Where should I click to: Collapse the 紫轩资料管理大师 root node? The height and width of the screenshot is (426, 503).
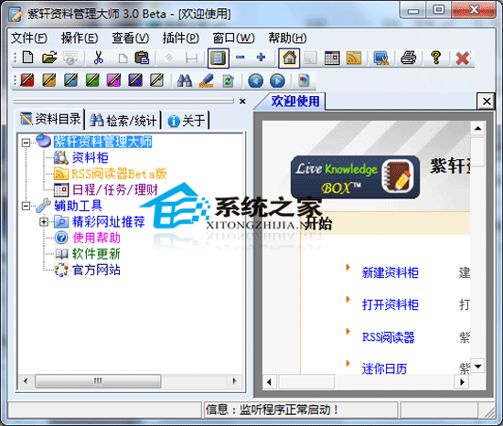(x=26, y=143)
